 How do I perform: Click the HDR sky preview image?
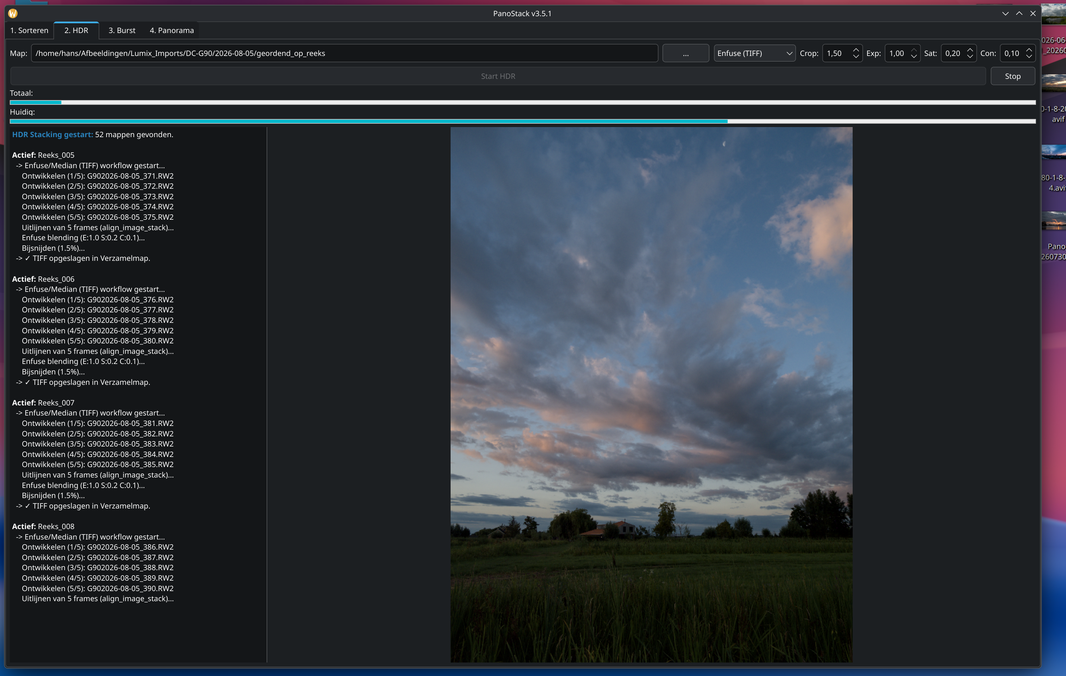tap(651, 394)
